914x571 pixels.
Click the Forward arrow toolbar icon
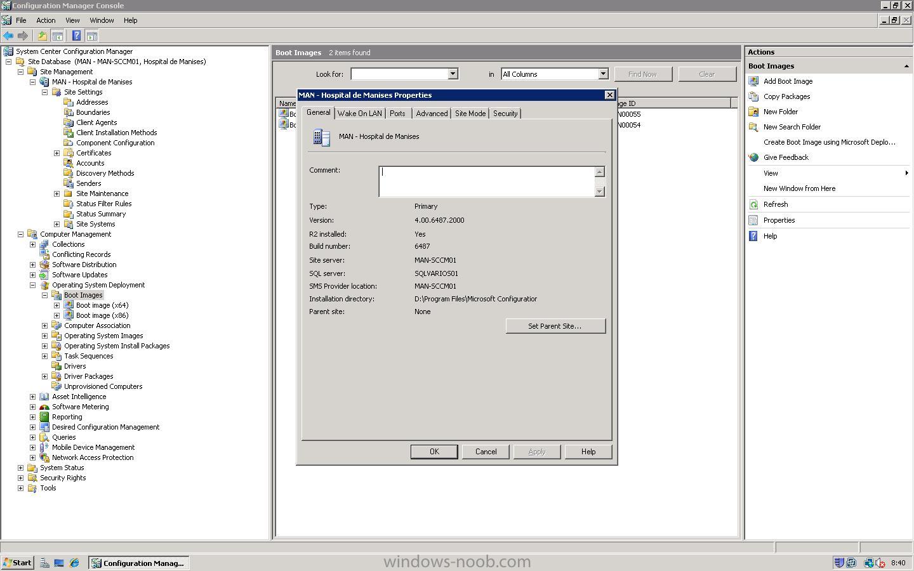[x=23, y=36]
